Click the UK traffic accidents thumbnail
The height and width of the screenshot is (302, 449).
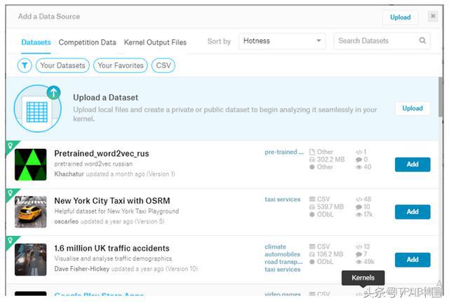[31, 260]
